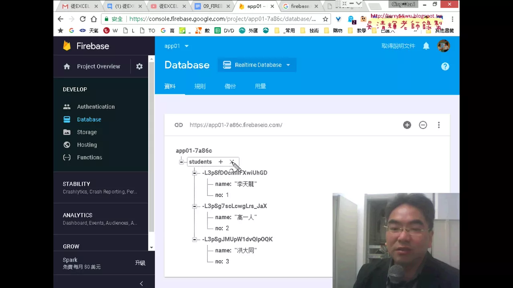Screen dimensions: 513x288
Task: Select name value 李天龍
Action: [246, 184]
